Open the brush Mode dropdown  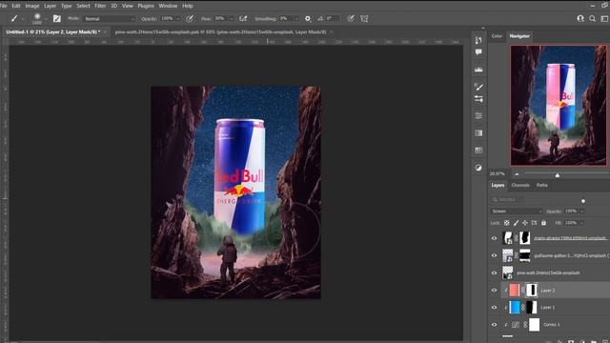[110, 19]
